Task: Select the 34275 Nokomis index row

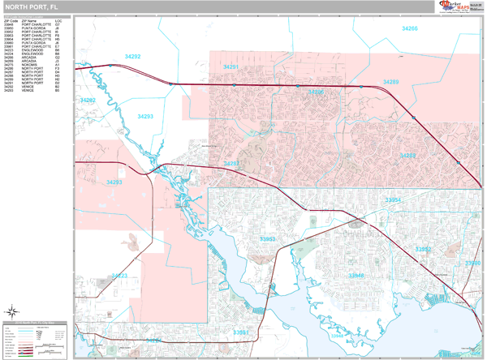Action: tap(31, 66)
